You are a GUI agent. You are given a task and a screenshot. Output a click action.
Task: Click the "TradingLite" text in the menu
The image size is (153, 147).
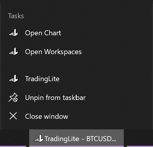[x=42, y=79]
